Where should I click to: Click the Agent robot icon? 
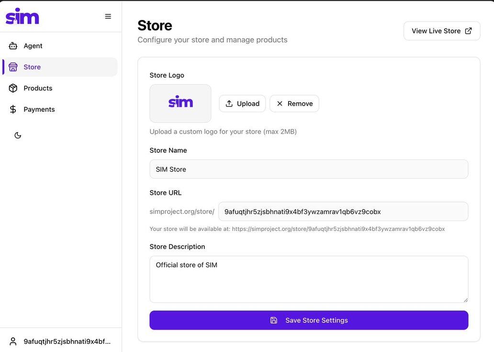[x=13, y=46]
